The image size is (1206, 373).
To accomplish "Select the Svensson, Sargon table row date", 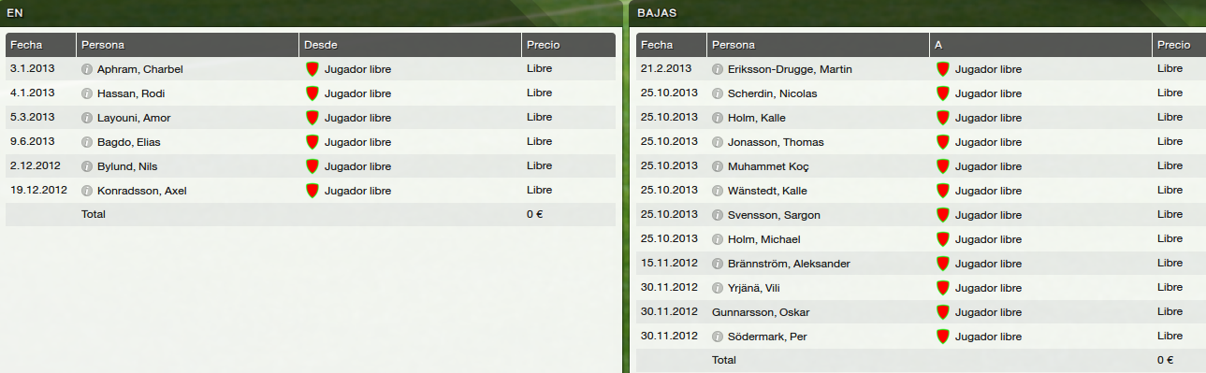I will click(669, 215).
